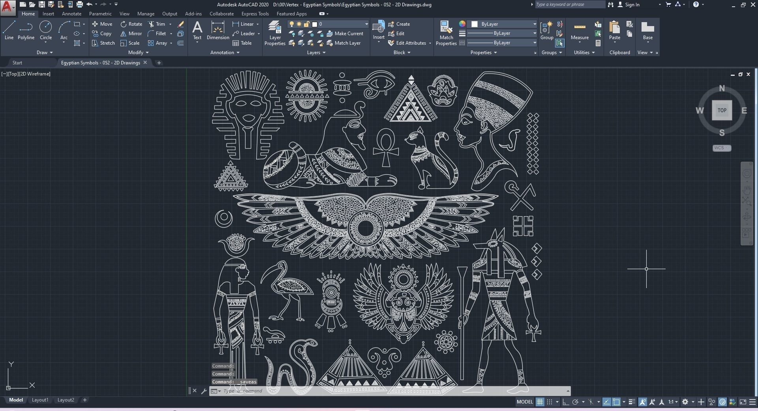Click the Match Layer button
This screenshot has width=758, height=411.
pyautogui.click(x=343, y=43)
